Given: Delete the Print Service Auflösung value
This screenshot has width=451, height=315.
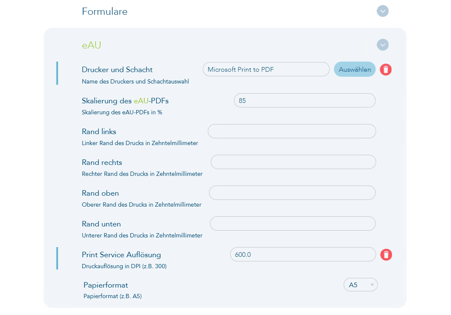Looking at the screenshot, I should pos(386,254).
